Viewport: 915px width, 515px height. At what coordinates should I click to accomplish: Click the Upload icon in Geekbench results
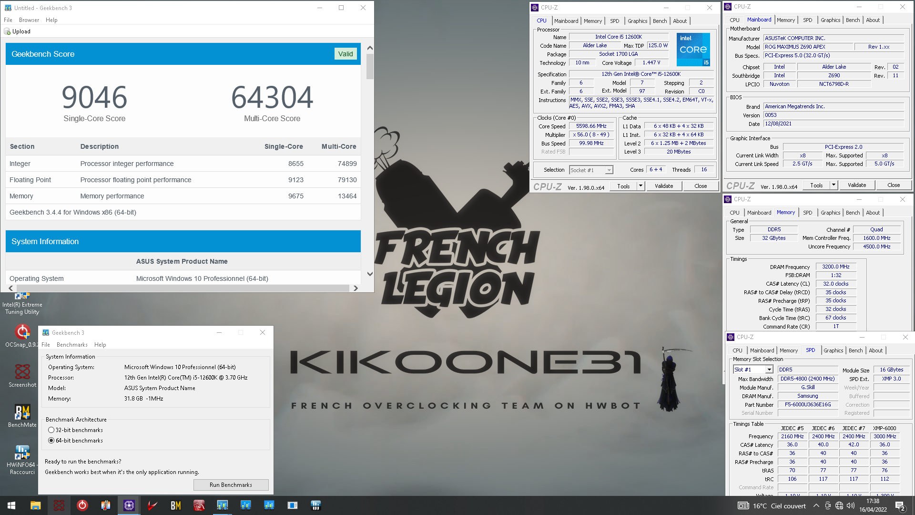pyautogui.click(x=7, y=31)
